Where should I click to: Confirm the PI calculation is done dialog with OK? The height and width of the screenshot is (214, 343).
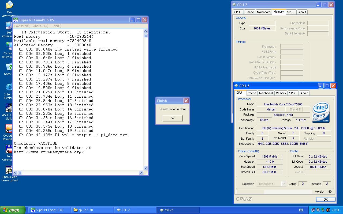pos(172,118)
